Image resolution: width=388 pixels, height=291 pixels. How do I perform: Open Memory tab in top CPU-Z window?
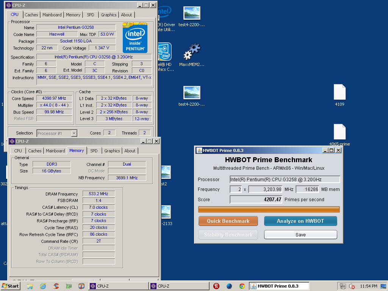(x=73, y=15)
